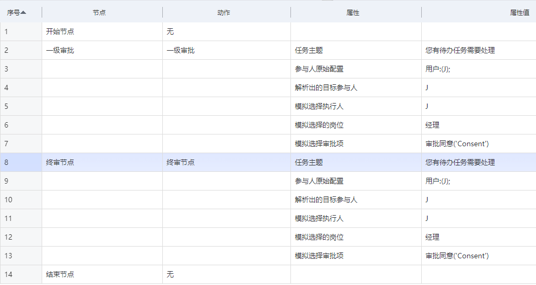This screenshot has height=285, width=536.
Task: Click 解析出的目标参与人 in row 10
Action: pyautogui.click(x=326, y=200)
